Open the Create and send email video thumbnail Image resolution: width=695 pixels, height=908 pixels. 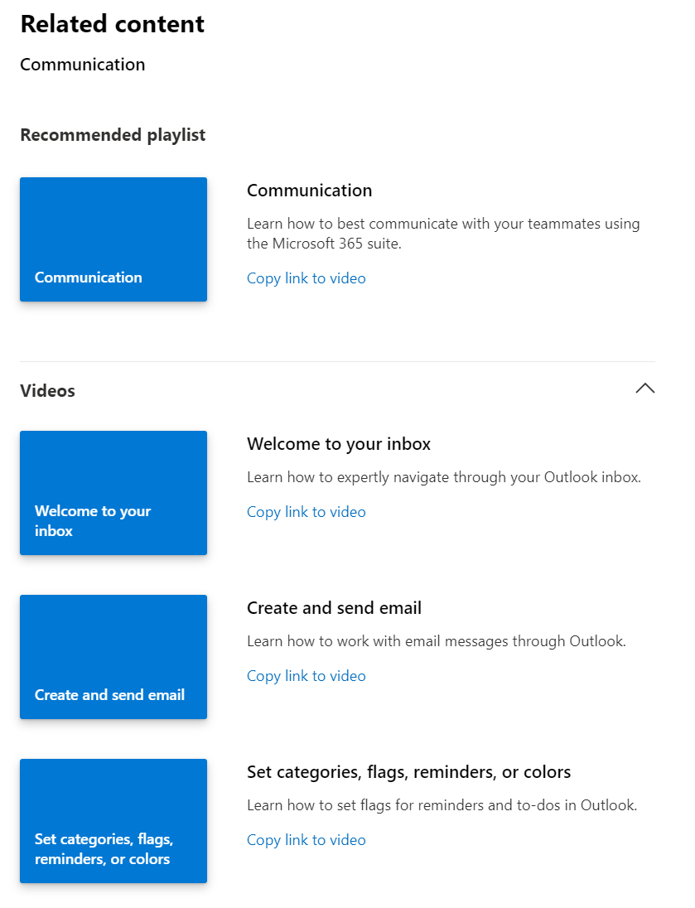113,657
